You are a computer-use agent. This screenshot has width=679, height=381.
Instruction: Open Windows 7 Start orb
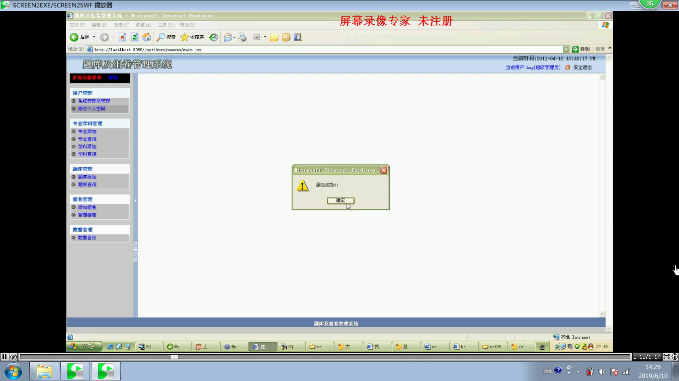[x=13, y=371]
